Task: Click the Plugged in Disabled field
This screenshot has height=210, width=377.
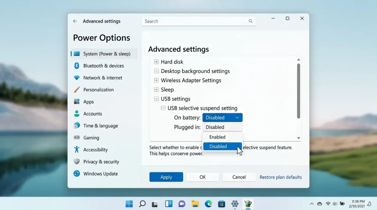Action: point(222,127)
